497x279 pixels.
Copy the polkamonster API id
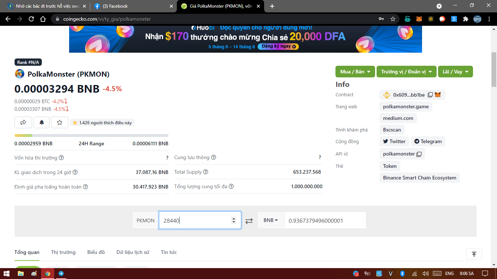pyautogui.click(x=419, y=154)
